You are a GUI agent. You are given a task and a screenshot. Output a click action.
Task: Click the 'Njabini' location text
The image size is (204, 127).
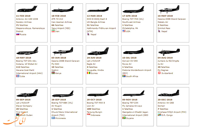click(55, 70)
